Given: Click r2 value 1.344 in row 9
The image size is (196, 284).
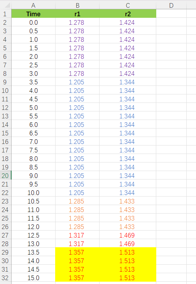Looking at the screenshot, I should 128,82.
